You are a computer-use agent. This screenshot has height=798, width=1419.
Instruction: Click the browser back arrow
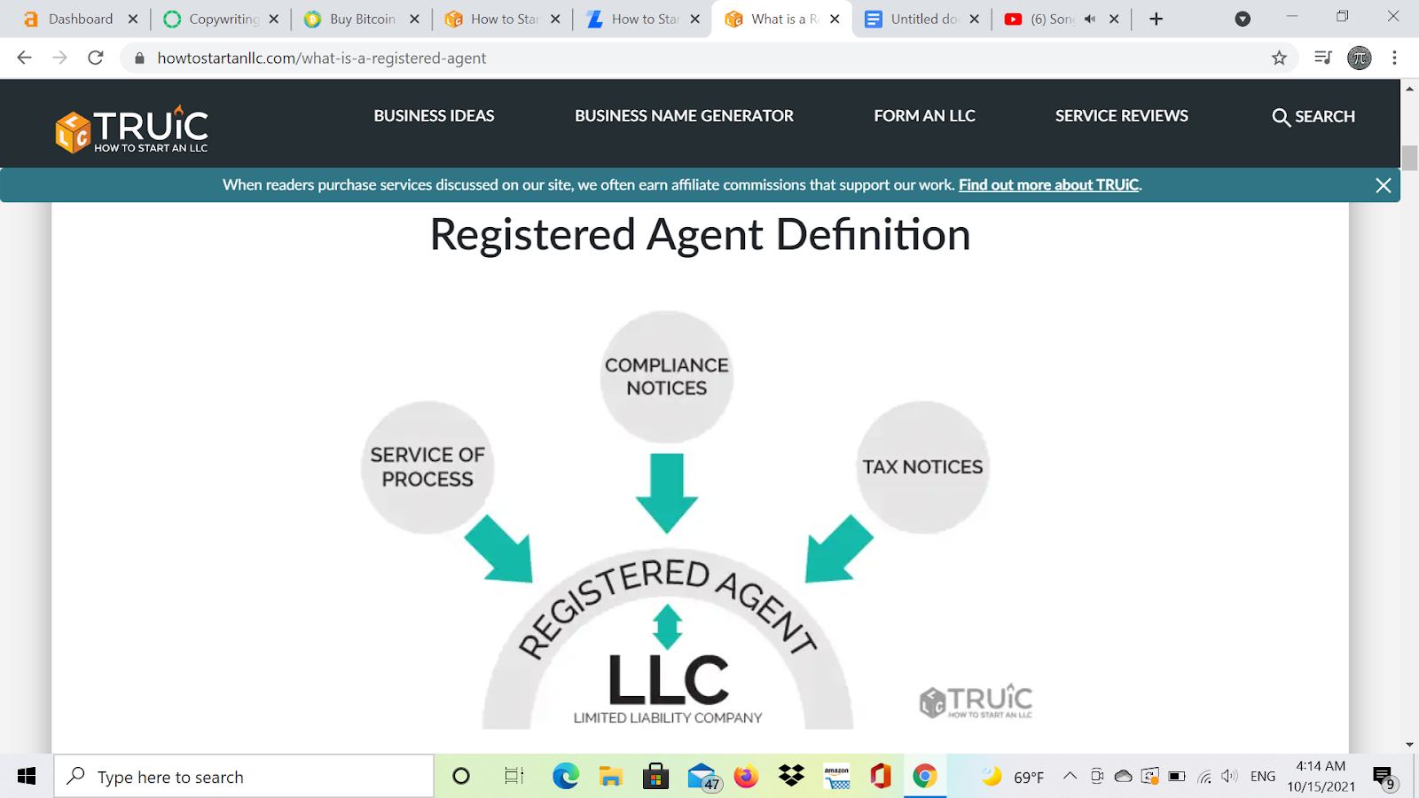(23, 58)
